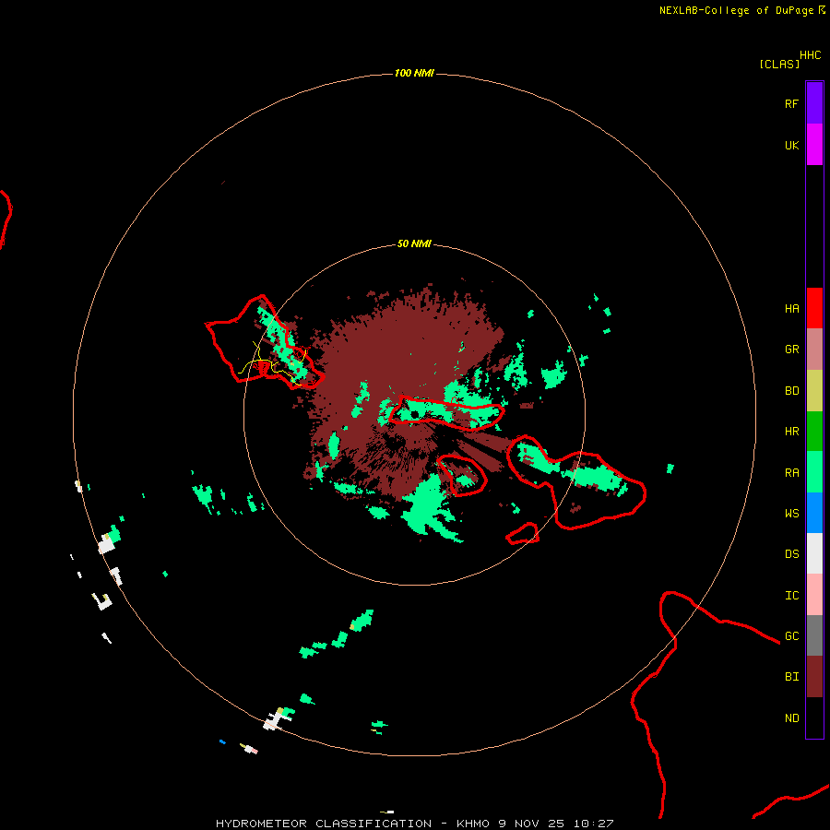Screen dimensions: 830x830
Task: Click the RA legend label
Action: 791,473
